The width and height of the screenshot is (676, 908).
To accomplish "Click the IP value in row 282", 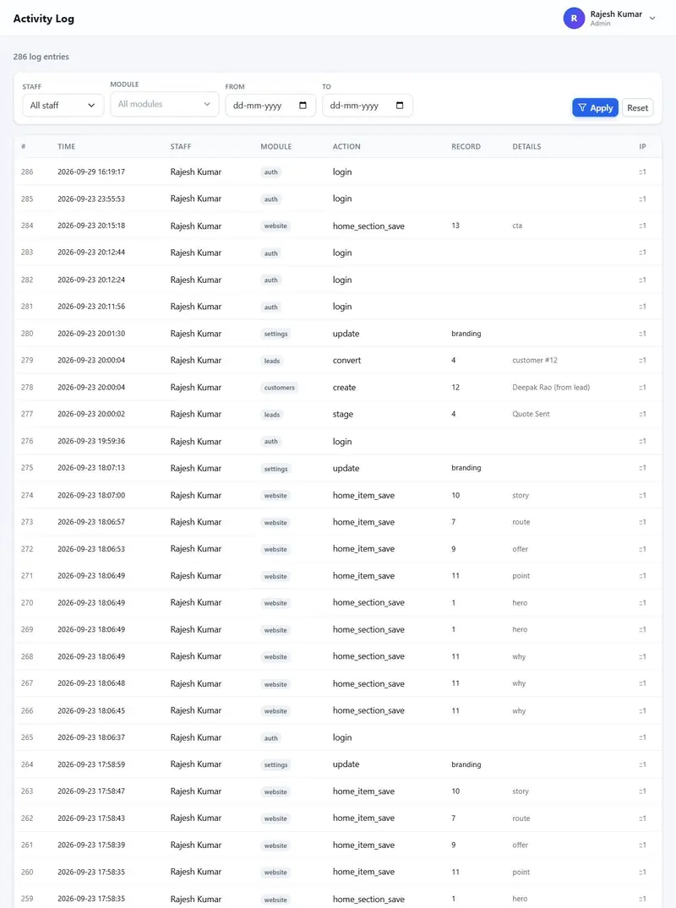I will (642, 280).
